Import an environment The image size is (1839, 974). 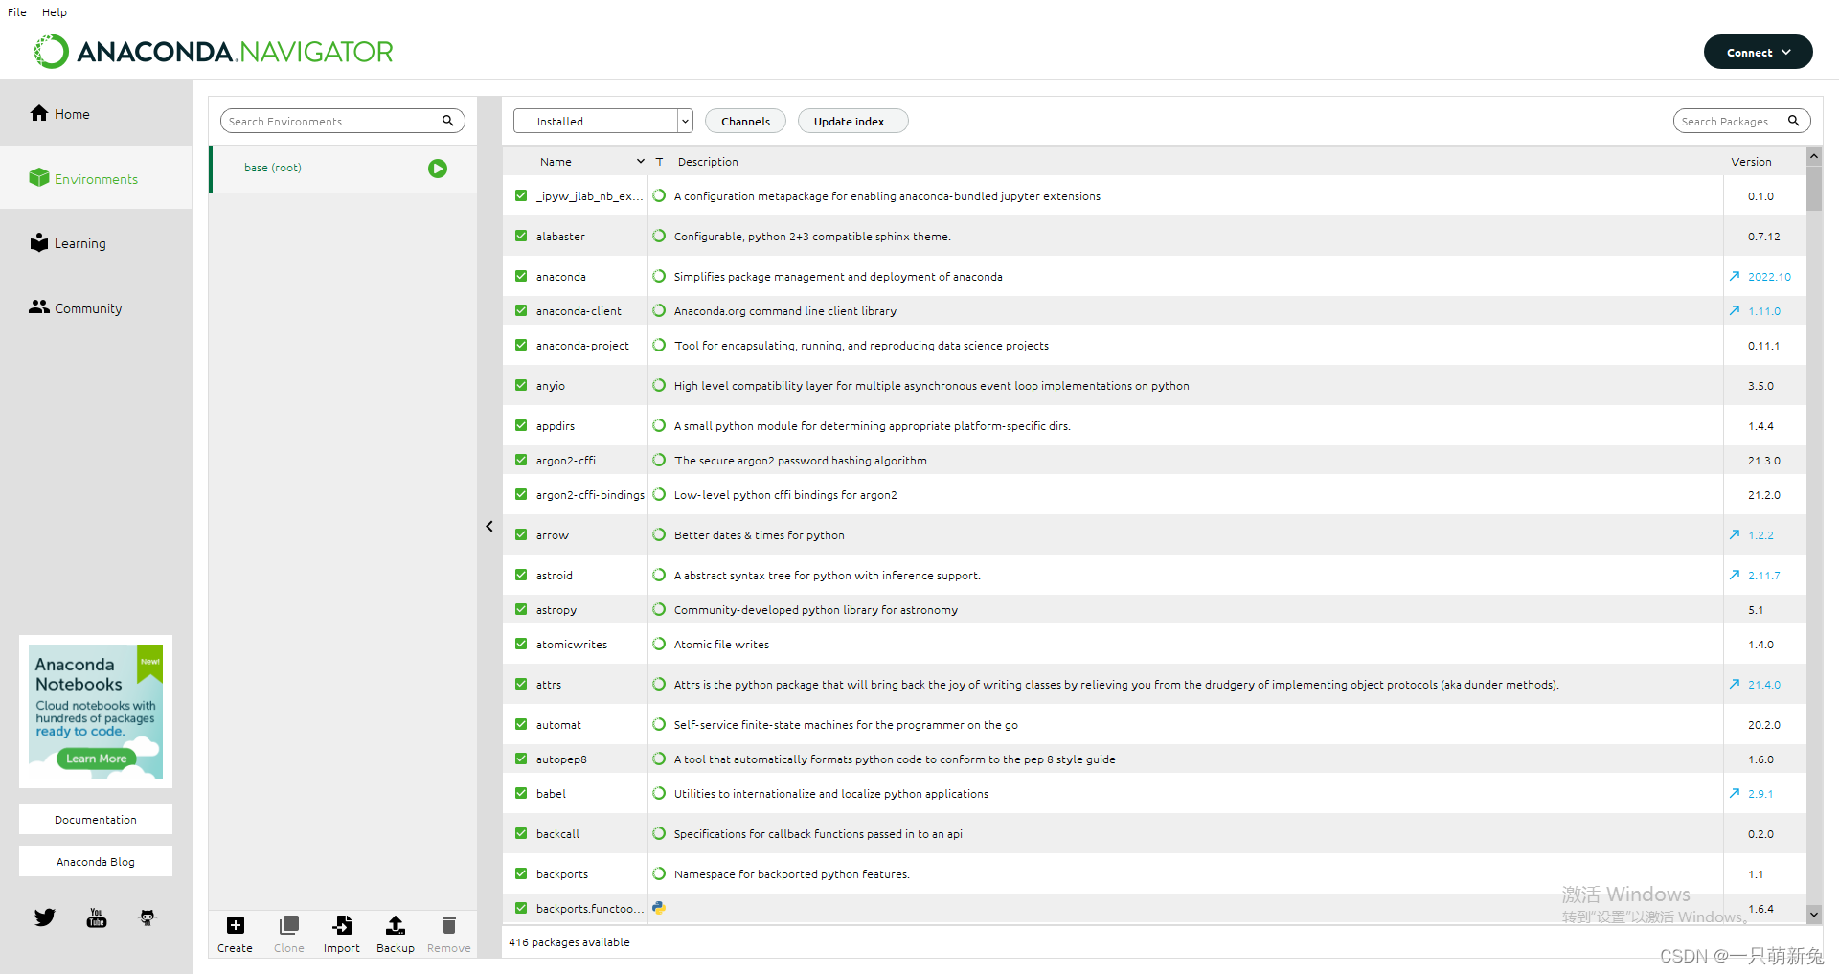click(x=342, y=934)
